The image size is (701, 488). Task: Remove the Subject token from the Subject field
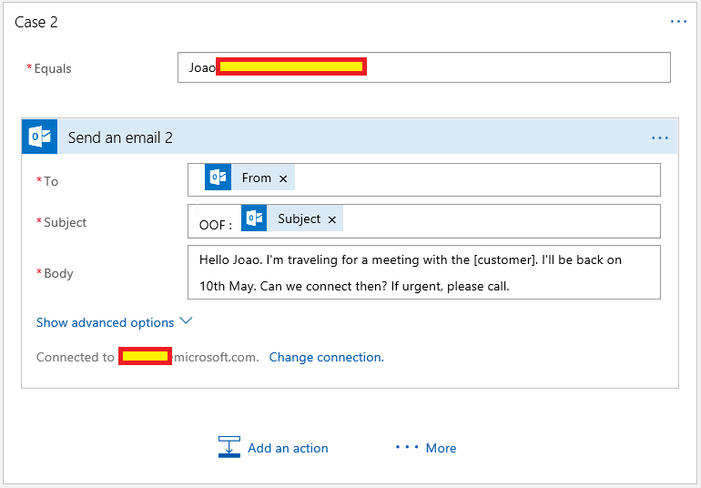pyautogui.click(x=332, y=220)
